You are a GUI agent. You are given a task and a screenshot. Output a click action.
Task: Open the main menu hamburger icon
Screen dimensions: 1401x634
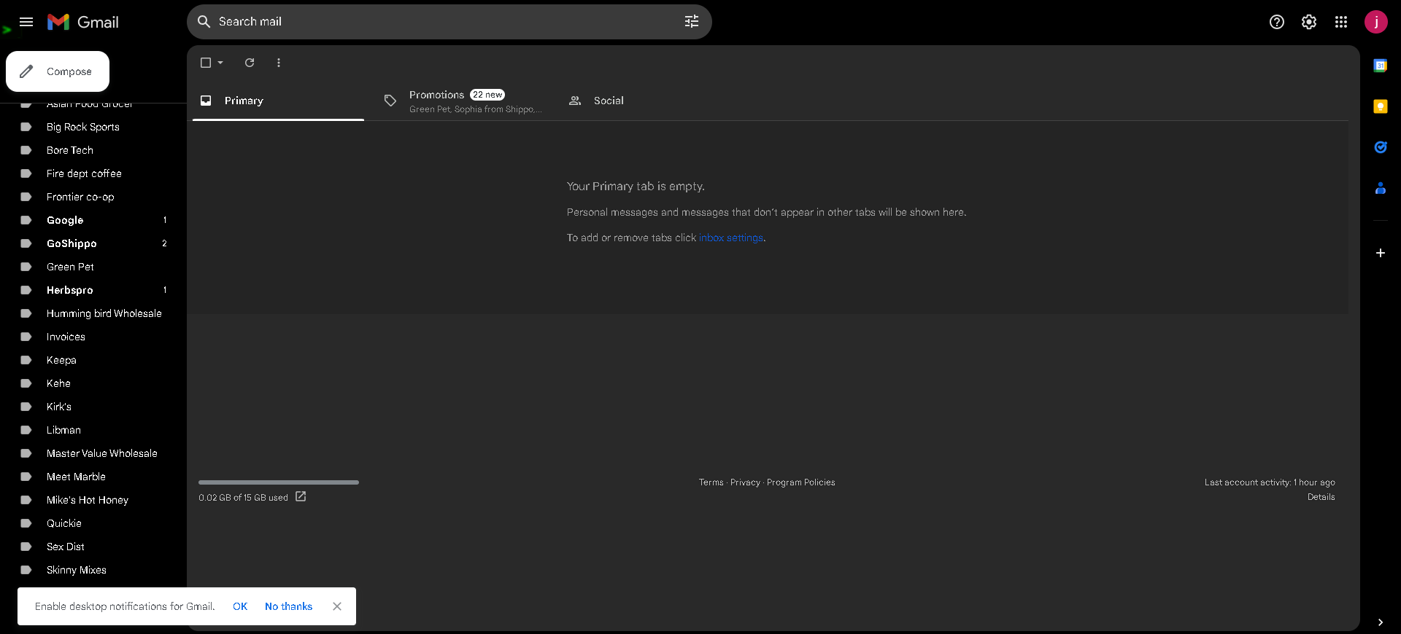[26, 22]
